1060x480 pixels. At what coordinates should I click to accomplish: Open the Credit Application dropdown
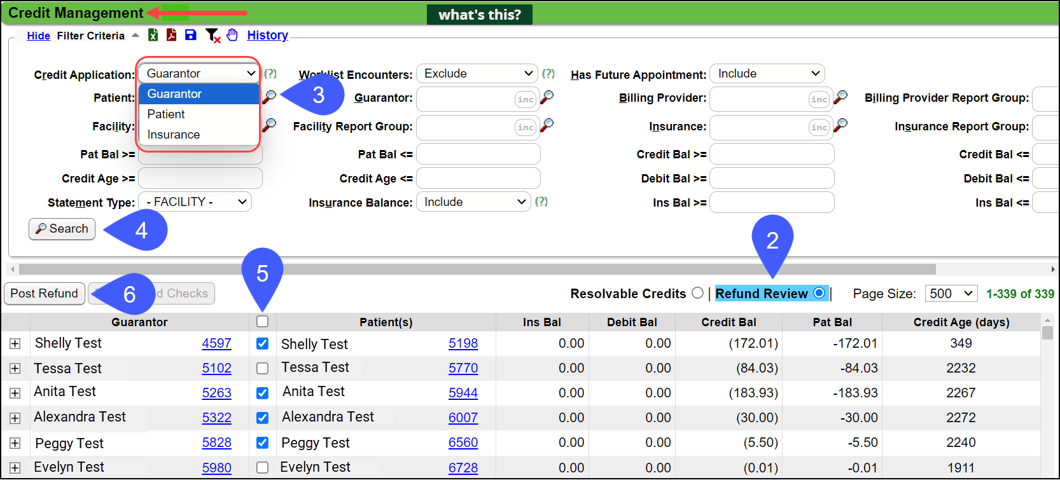(199, 73)
